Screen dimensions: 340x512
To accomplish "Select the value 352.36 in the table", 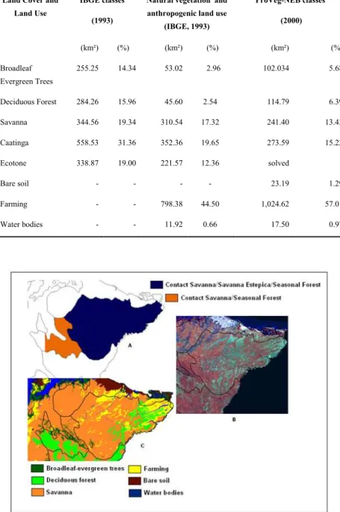I will [171, 143].
